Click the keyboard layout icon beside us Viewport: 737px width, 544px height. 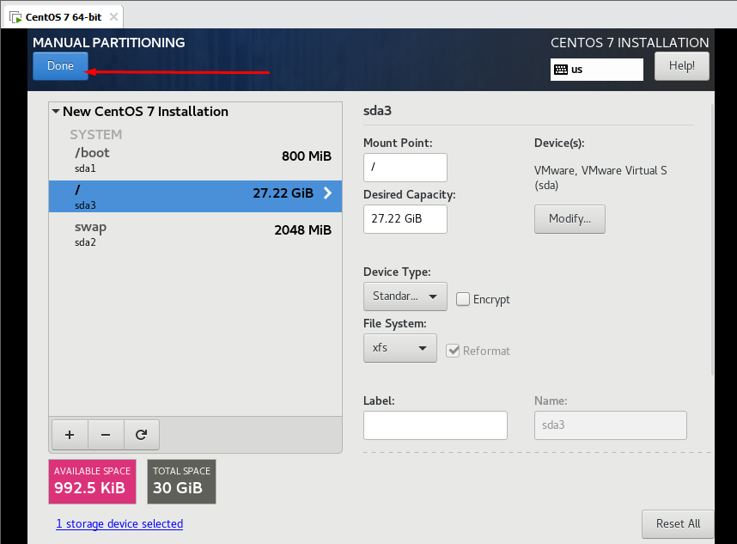coord(561,70)
